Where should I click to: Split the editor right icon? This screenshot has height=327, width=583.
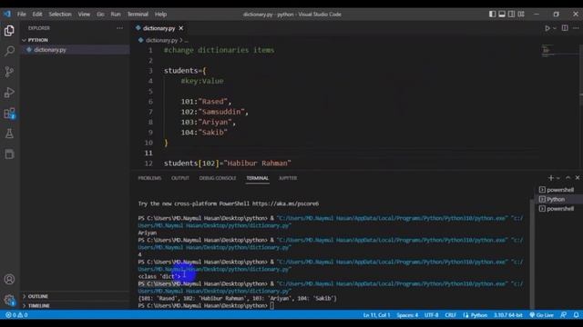click(565, 28)
